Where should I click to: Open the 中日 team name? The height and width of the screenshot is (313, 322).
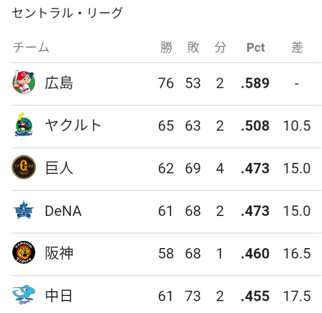[x=59, y=296]
